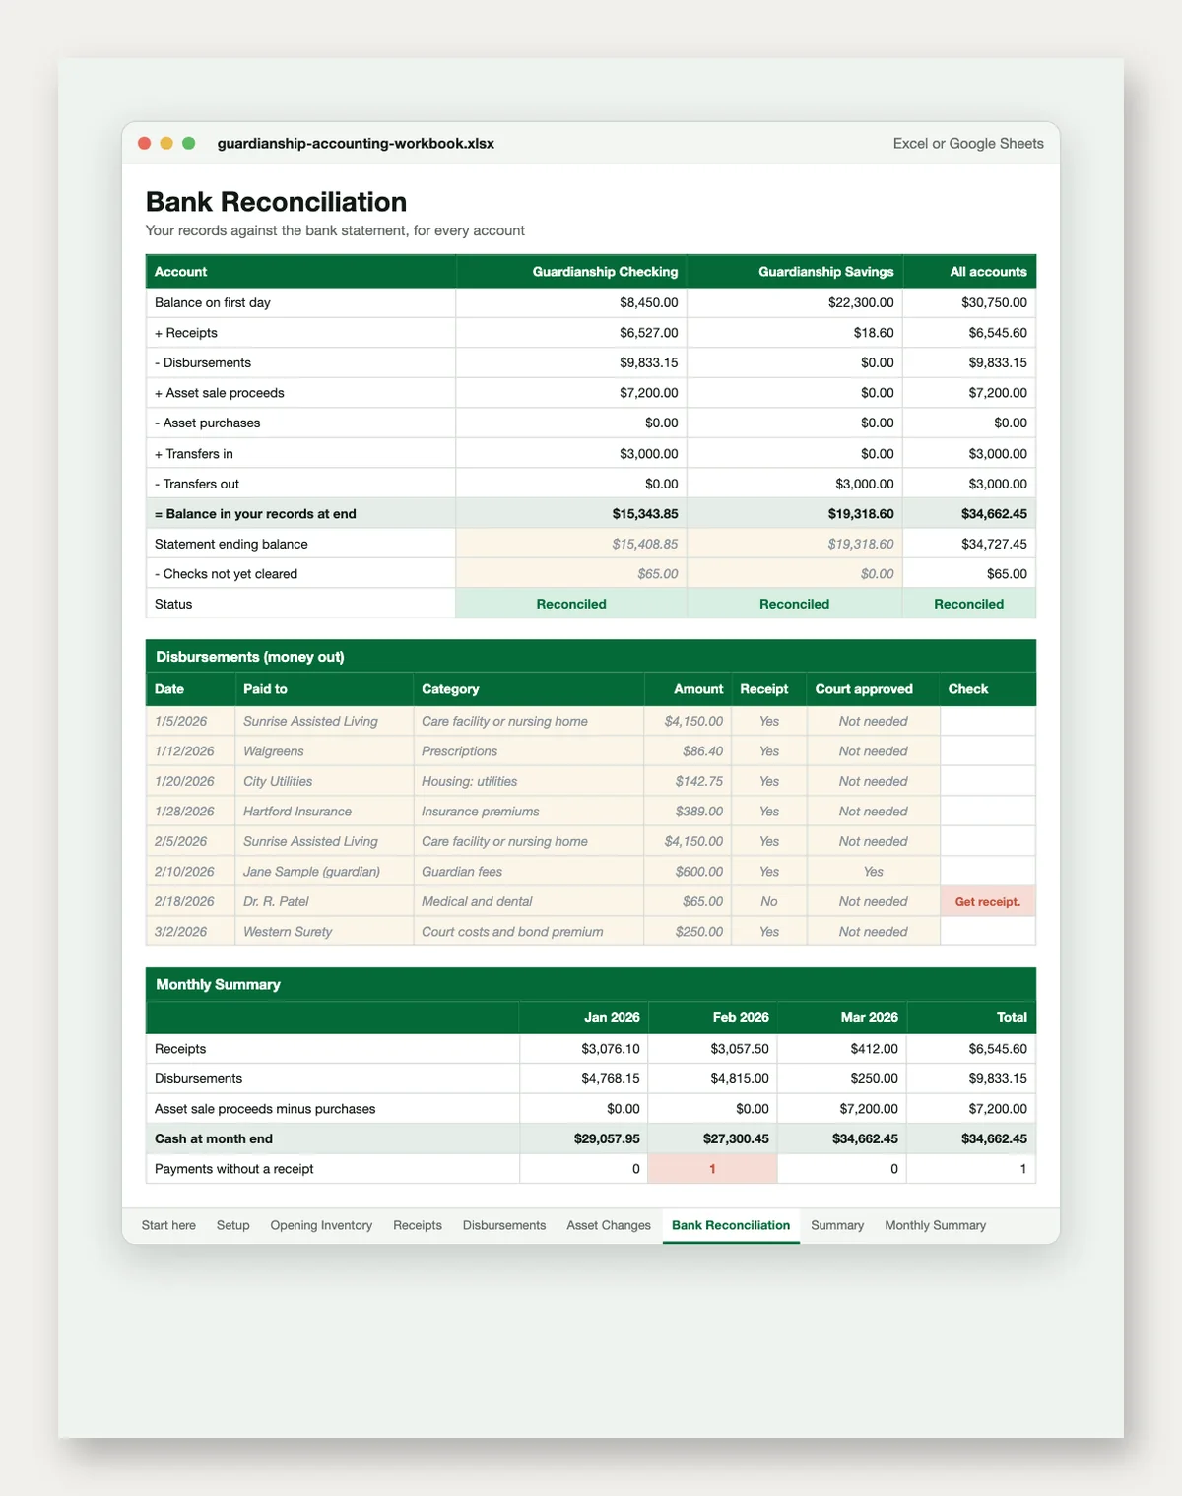Select the Receipt No cell for Dr. Patel

pyautogui.click(x=768, y=901)
